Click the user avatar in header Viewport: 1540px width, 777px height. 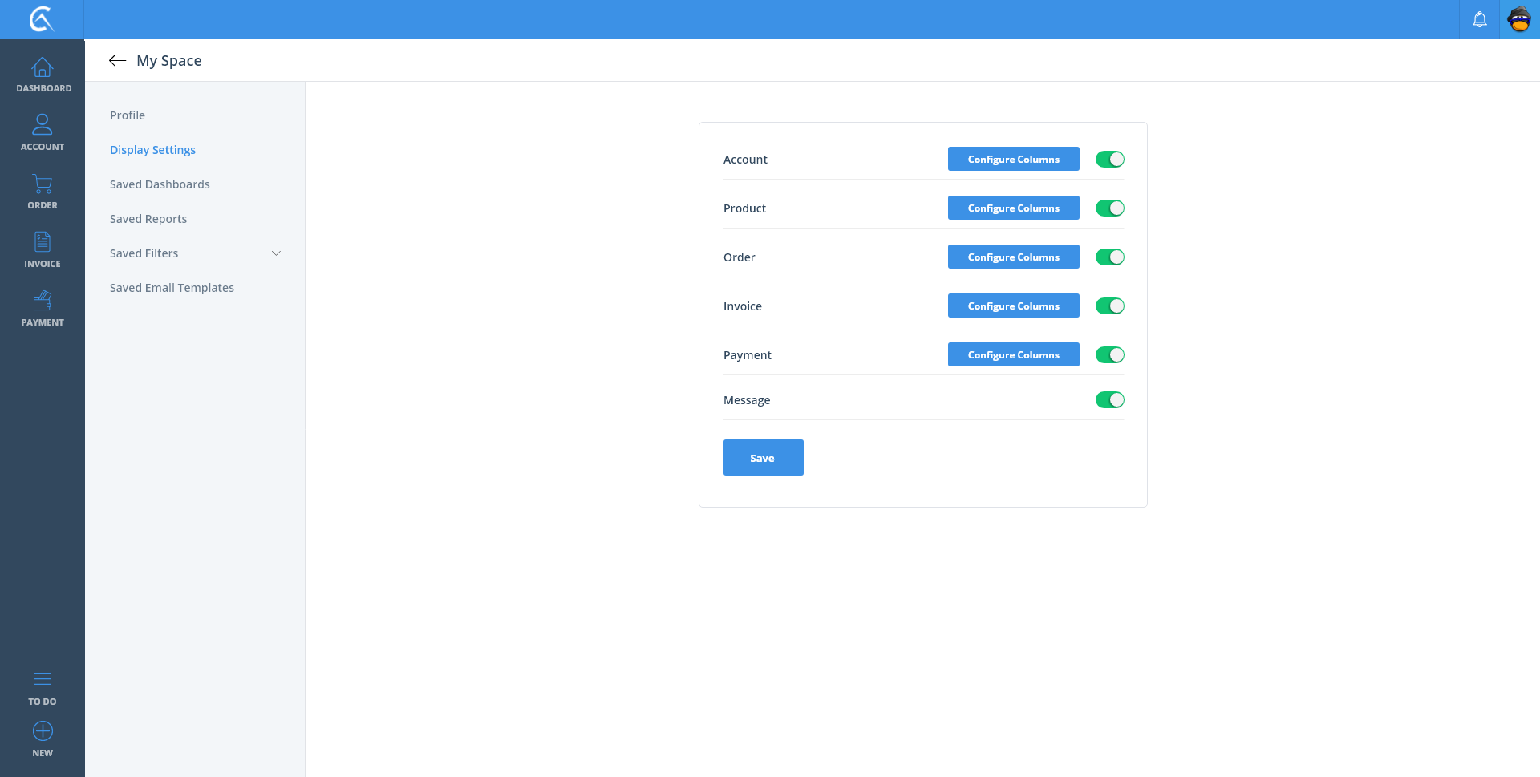1519,19
